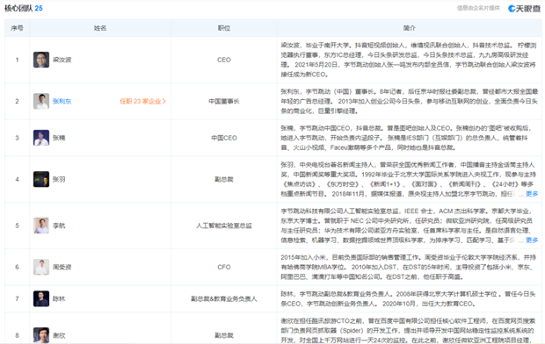Expand 更多 in 张羽's bio
Viewport: 545px width, 344px height.
[x=532, y=194]
